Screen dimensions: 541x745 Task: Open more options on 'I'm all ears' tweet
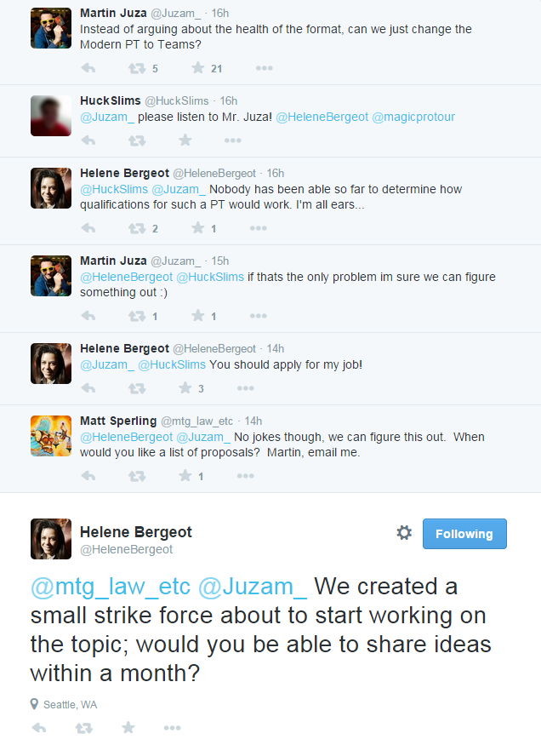258,228
